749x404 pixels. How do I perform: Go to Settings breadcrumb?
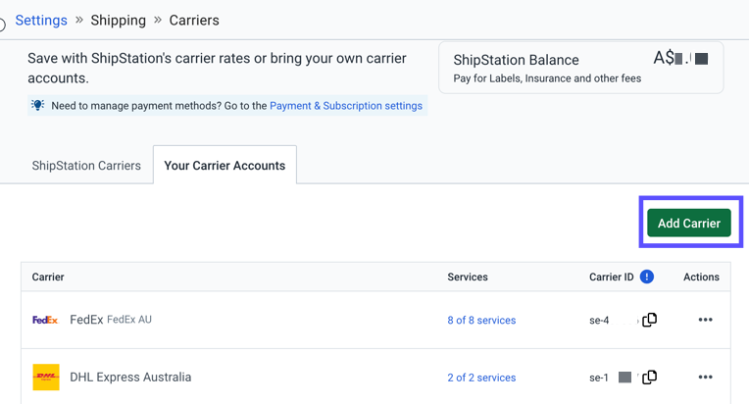coord(41,20)
